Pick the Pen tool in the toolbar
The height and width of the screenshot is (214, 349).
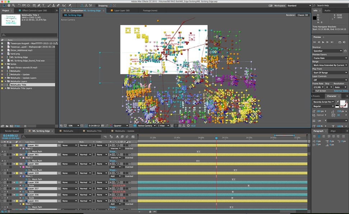coord(39,6)
